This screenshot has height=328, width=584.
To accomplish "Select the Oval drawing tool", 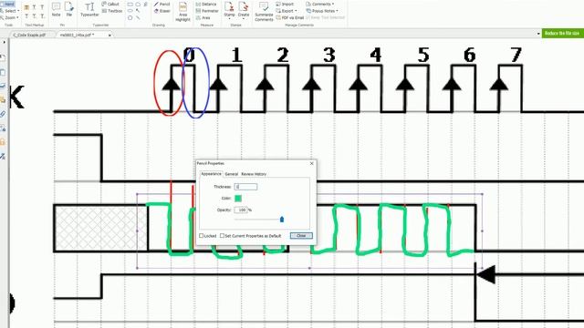I will (x=130, y=11).
